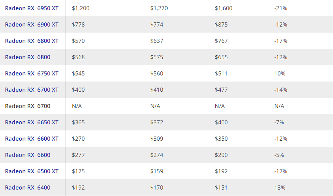The width and height of the screenshot is (333, 196).
Task: Click the 13% change cell for RX 6400
Action: [x=280, y=188]
